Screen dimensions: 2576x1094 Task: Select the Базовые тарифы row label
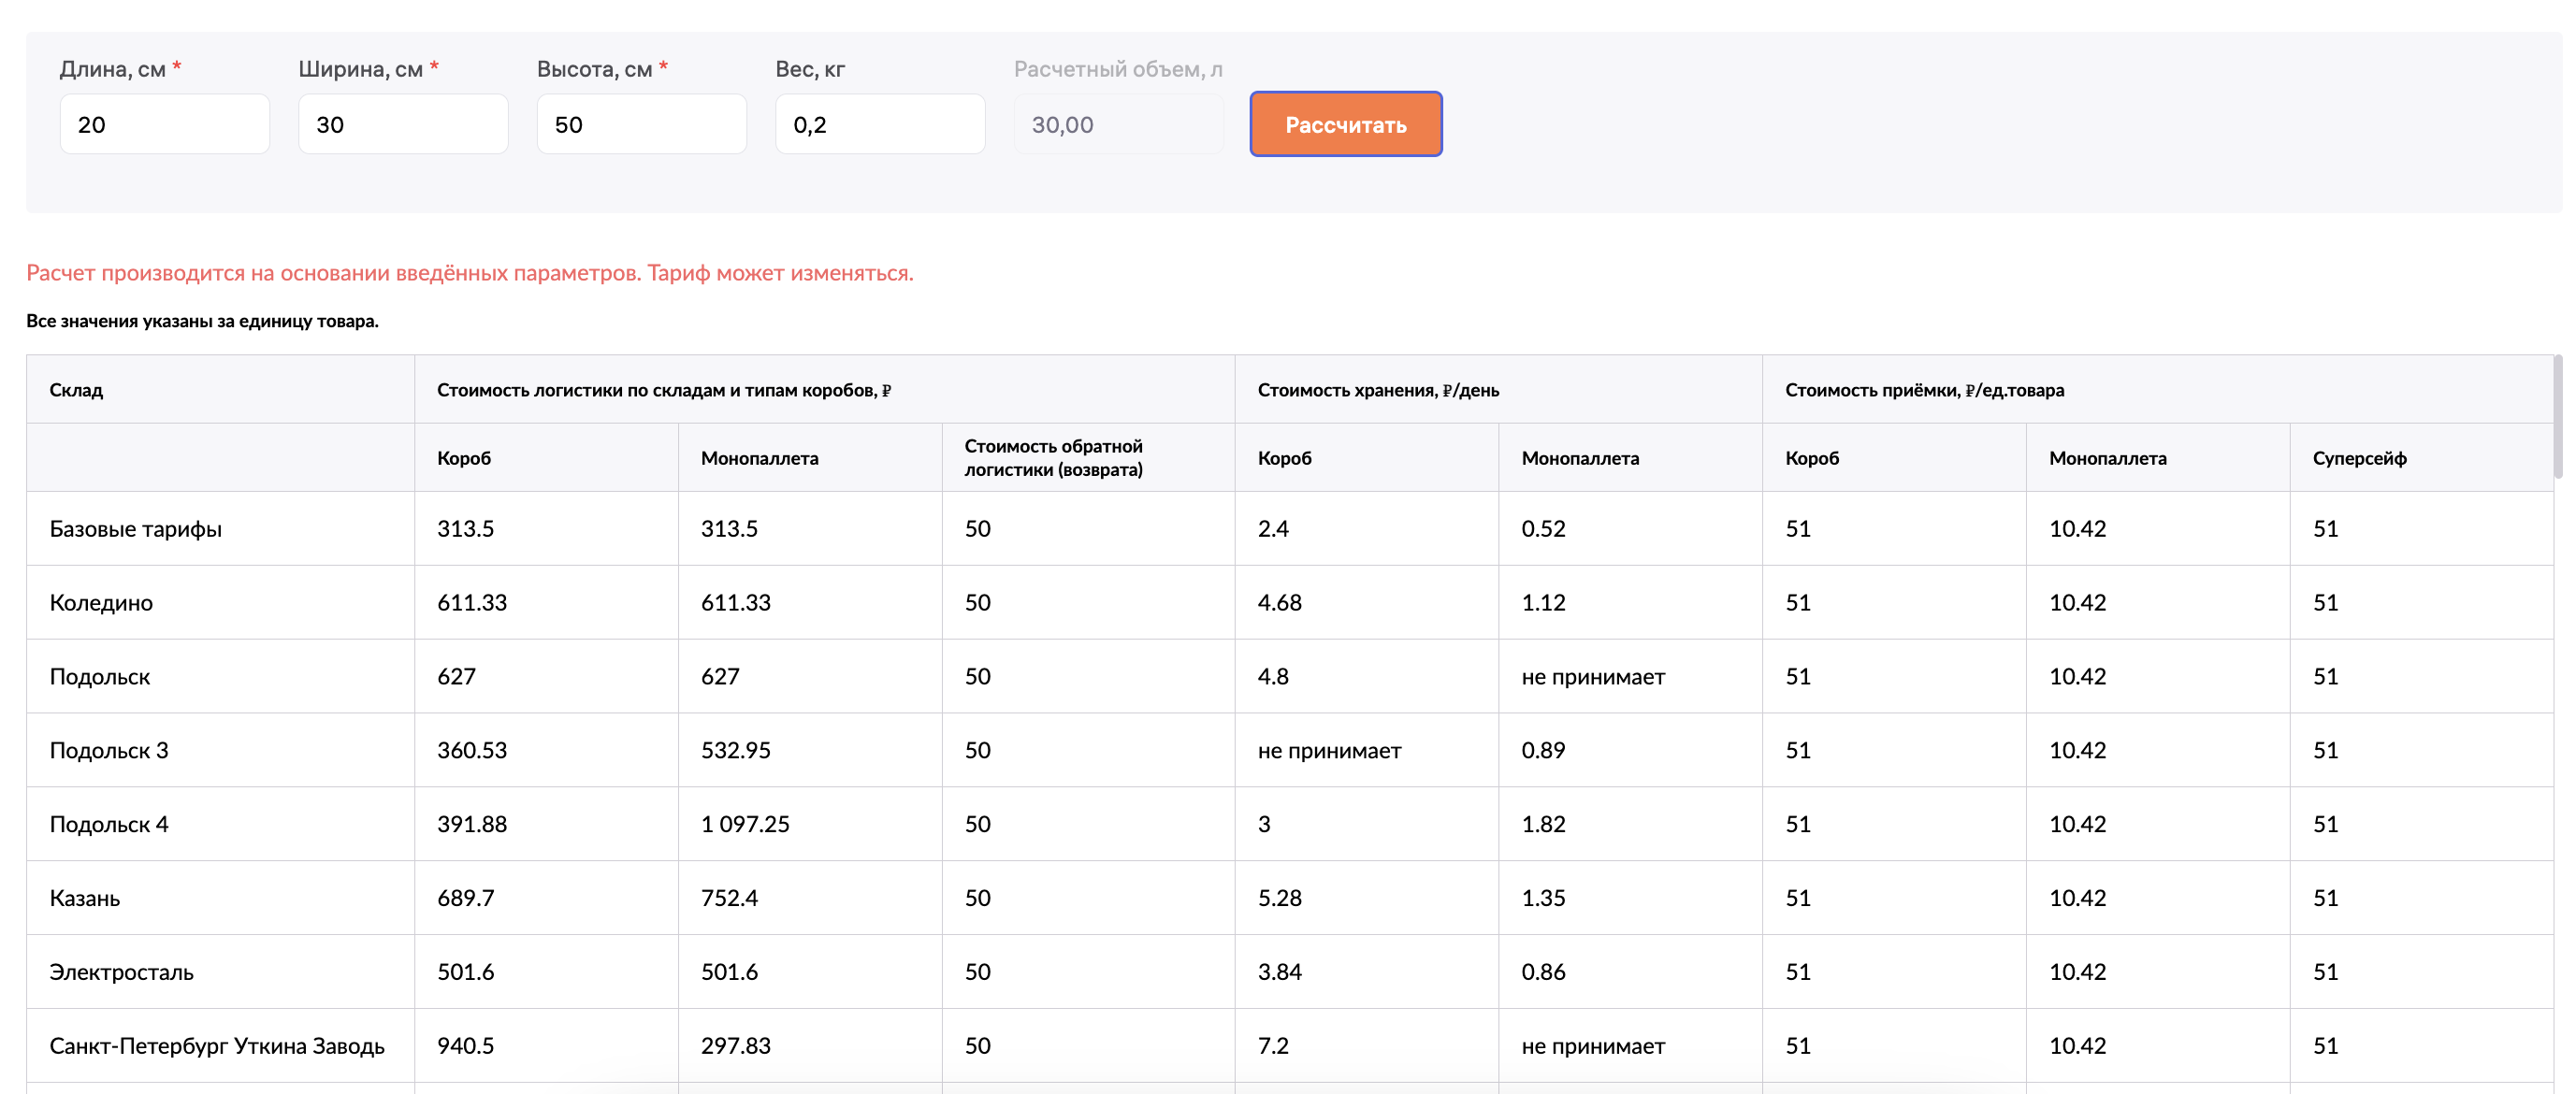coord(136,529)
